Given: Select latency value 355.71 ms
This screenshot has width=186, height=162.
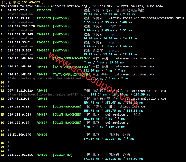Looking at the screenshot, I should coord(91,111).
